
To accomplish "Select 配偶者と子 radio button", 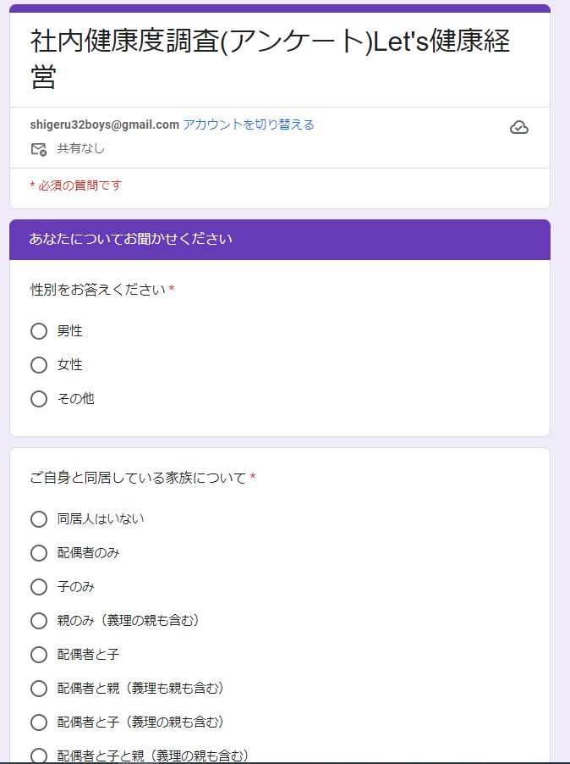I will coord(39,655).
